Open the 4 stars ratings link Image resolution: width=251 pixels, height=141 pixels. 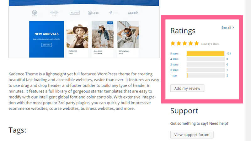point(174,59)
